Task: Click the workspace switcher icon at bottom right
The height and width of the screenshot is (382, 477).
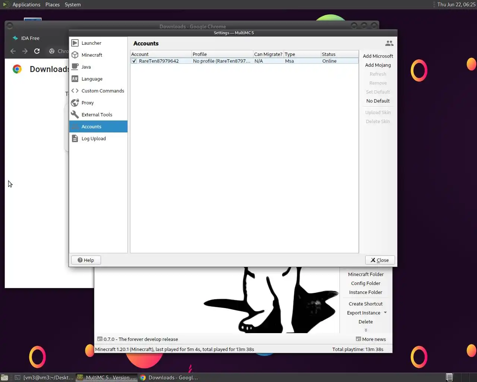Action: point(449,377)
